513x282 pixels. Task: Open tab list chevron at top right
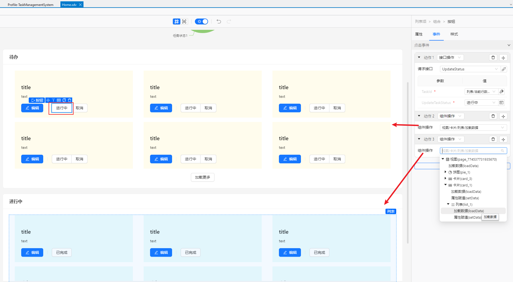[511, 5]
